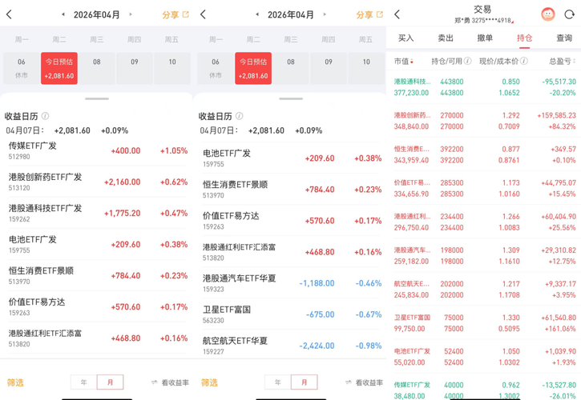Open the customer service avatar icon

[548, 14]
